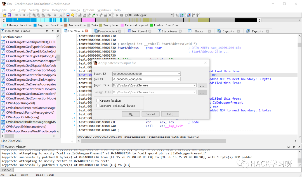This screenshot has width=302, height=177.
Task: Tick the Restore original bytes checkbox
Action: pyautogui.click(x=98, y=106)
